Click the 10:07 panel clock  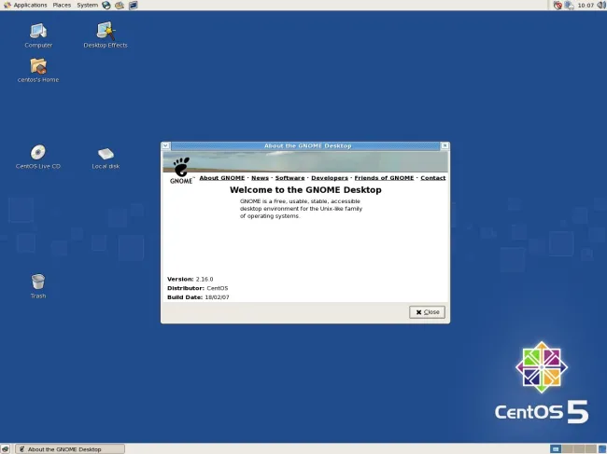point(586,5)
